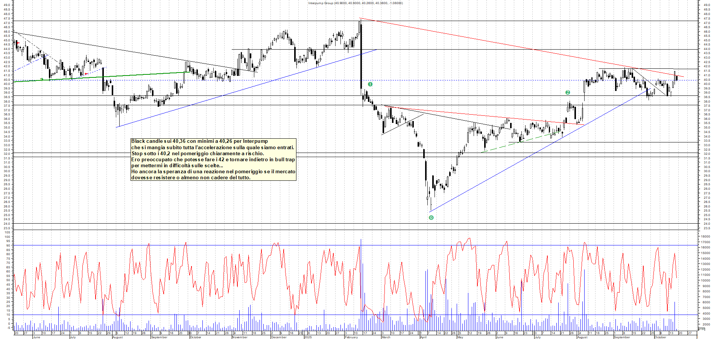
Task: Click the 2025 year label on the time axis
Action: 308,337
